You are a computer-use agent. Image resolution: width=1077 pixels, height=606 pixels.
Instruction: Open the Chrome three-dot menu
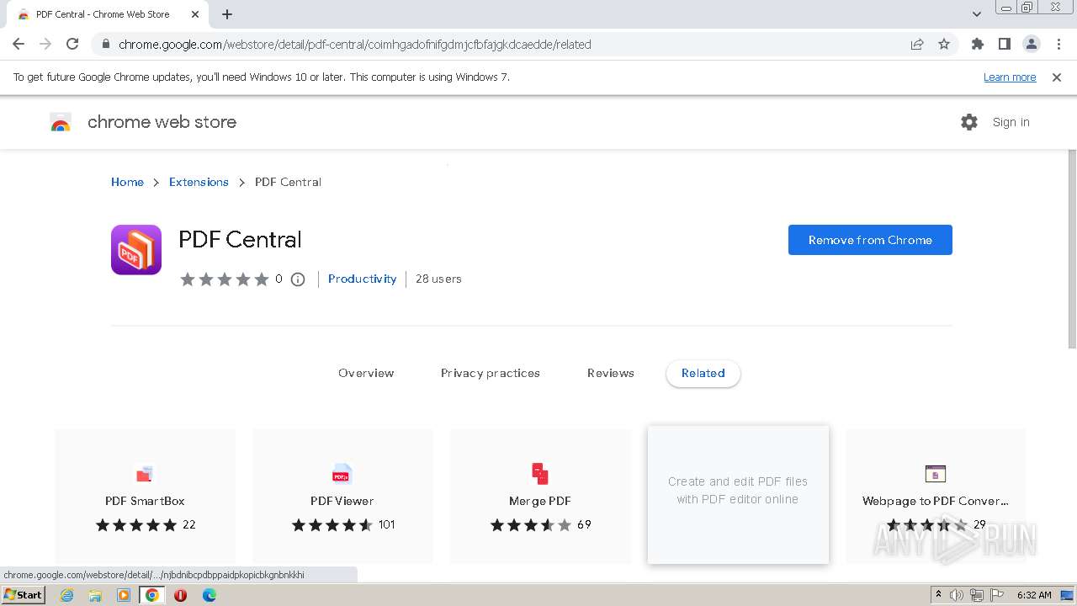[x=1058, y=45]
